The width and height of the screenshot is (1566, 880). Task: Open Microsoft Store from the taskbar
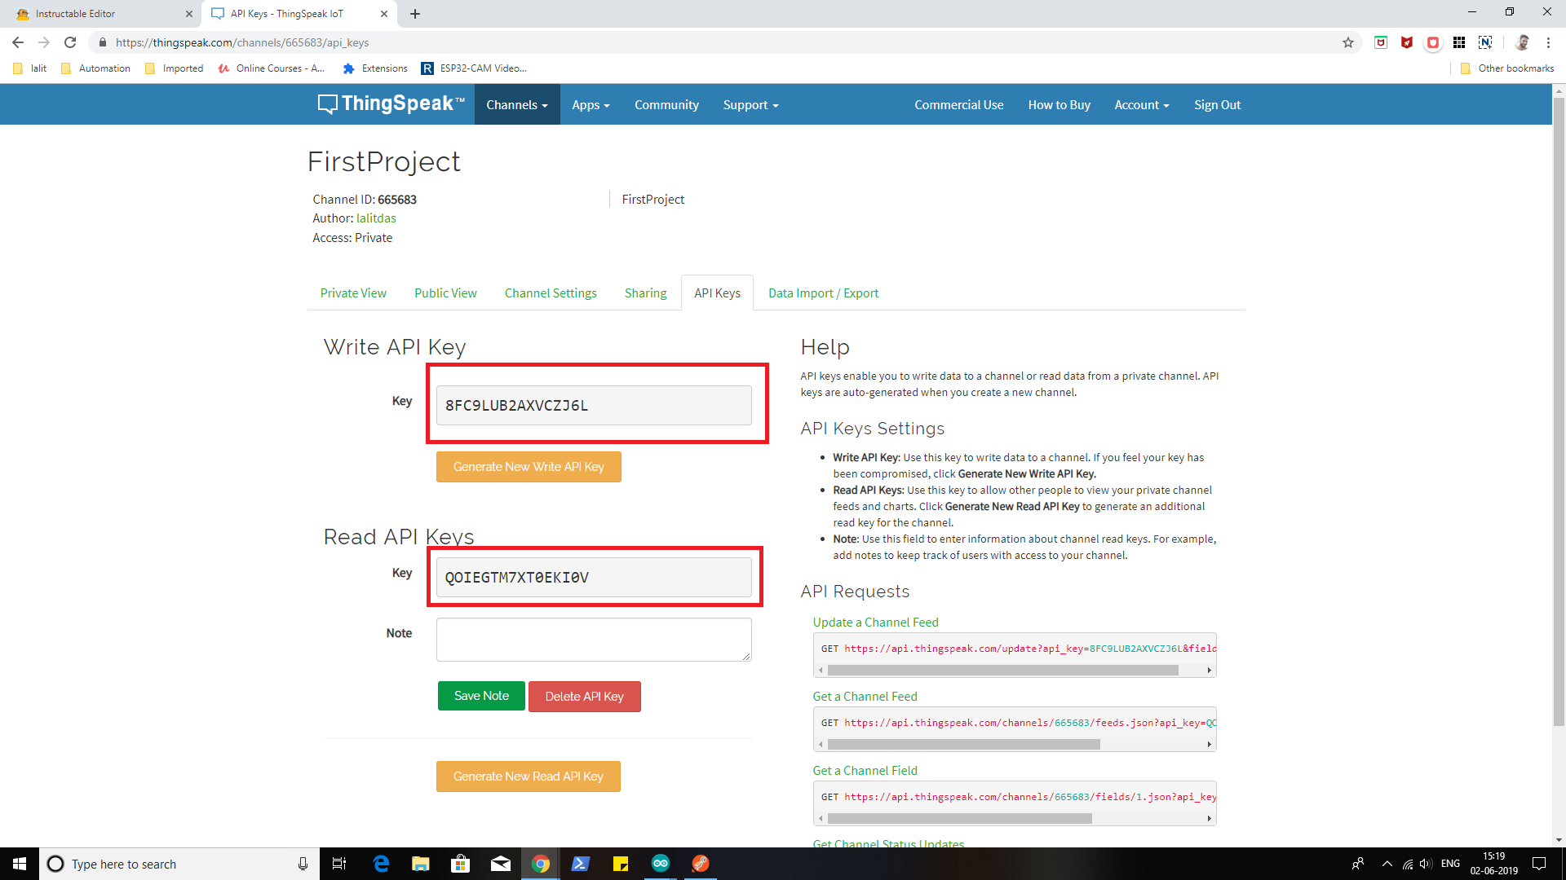click(x=461, y=864)
